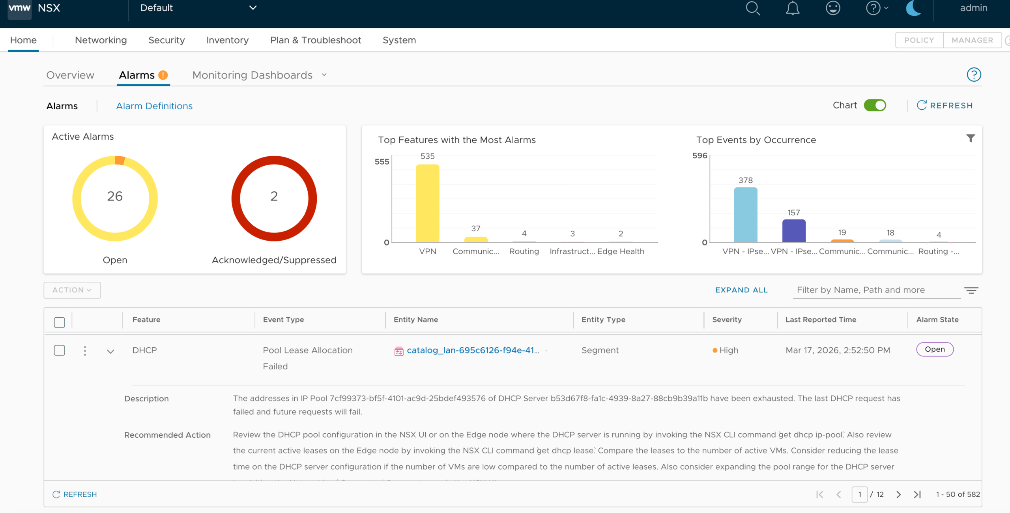Check the DHCP alarm row checkbox
This screenshot has height=513, width=1010.
60,350
